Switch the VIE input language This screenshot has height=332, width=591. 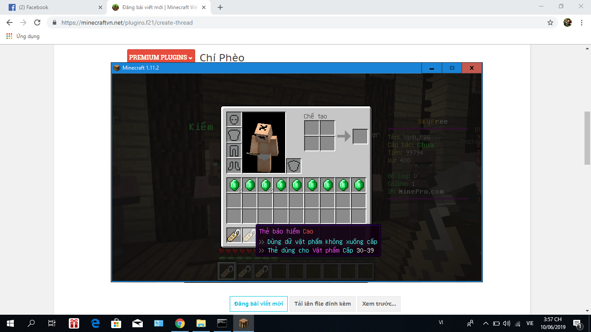pos(530,323)
